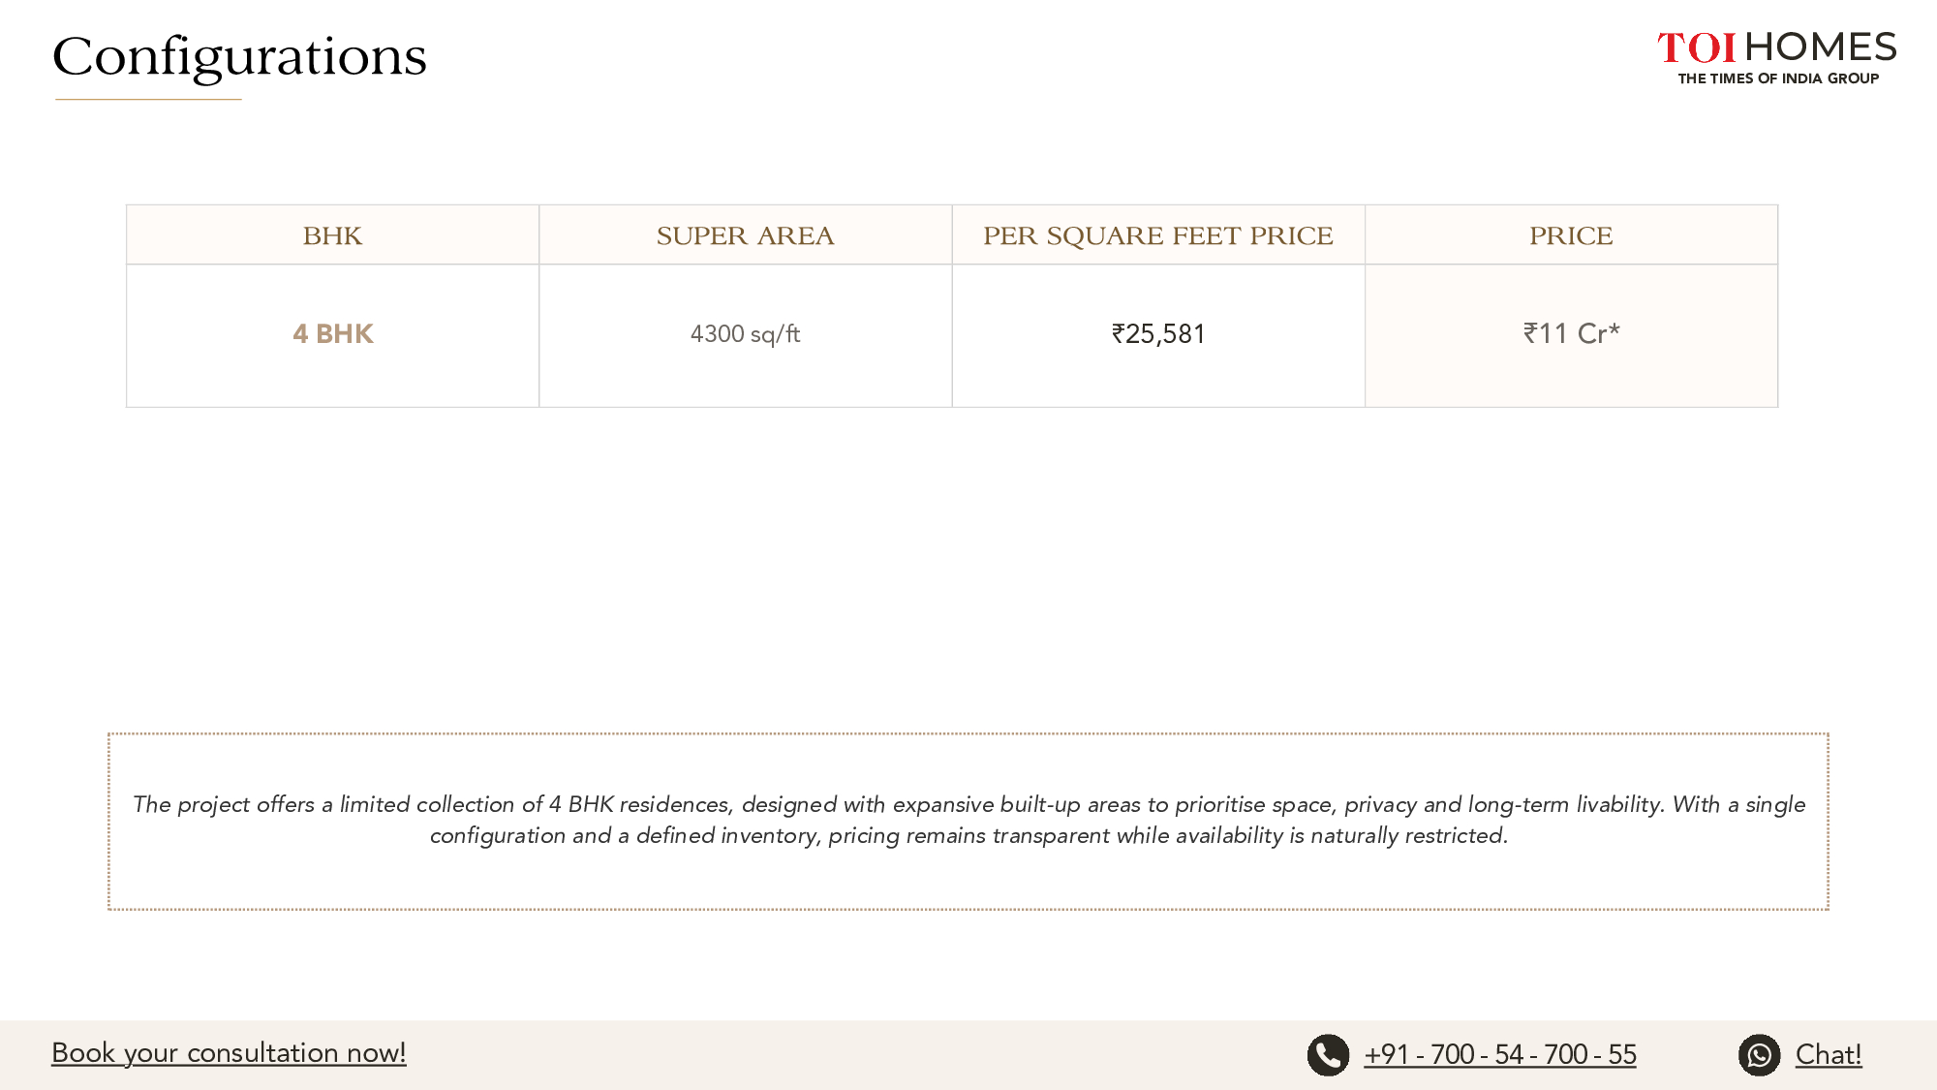Image resolution: width=1937 pixels, height=1090 pixels.
Task: Click the ₹11 Cr* price cell
Action: (x=1571, y=334)
